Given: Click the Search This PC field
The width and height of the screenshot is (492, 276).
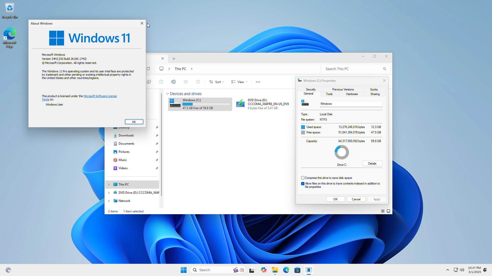Looking at the screenshot, I should tap(352, 69).
